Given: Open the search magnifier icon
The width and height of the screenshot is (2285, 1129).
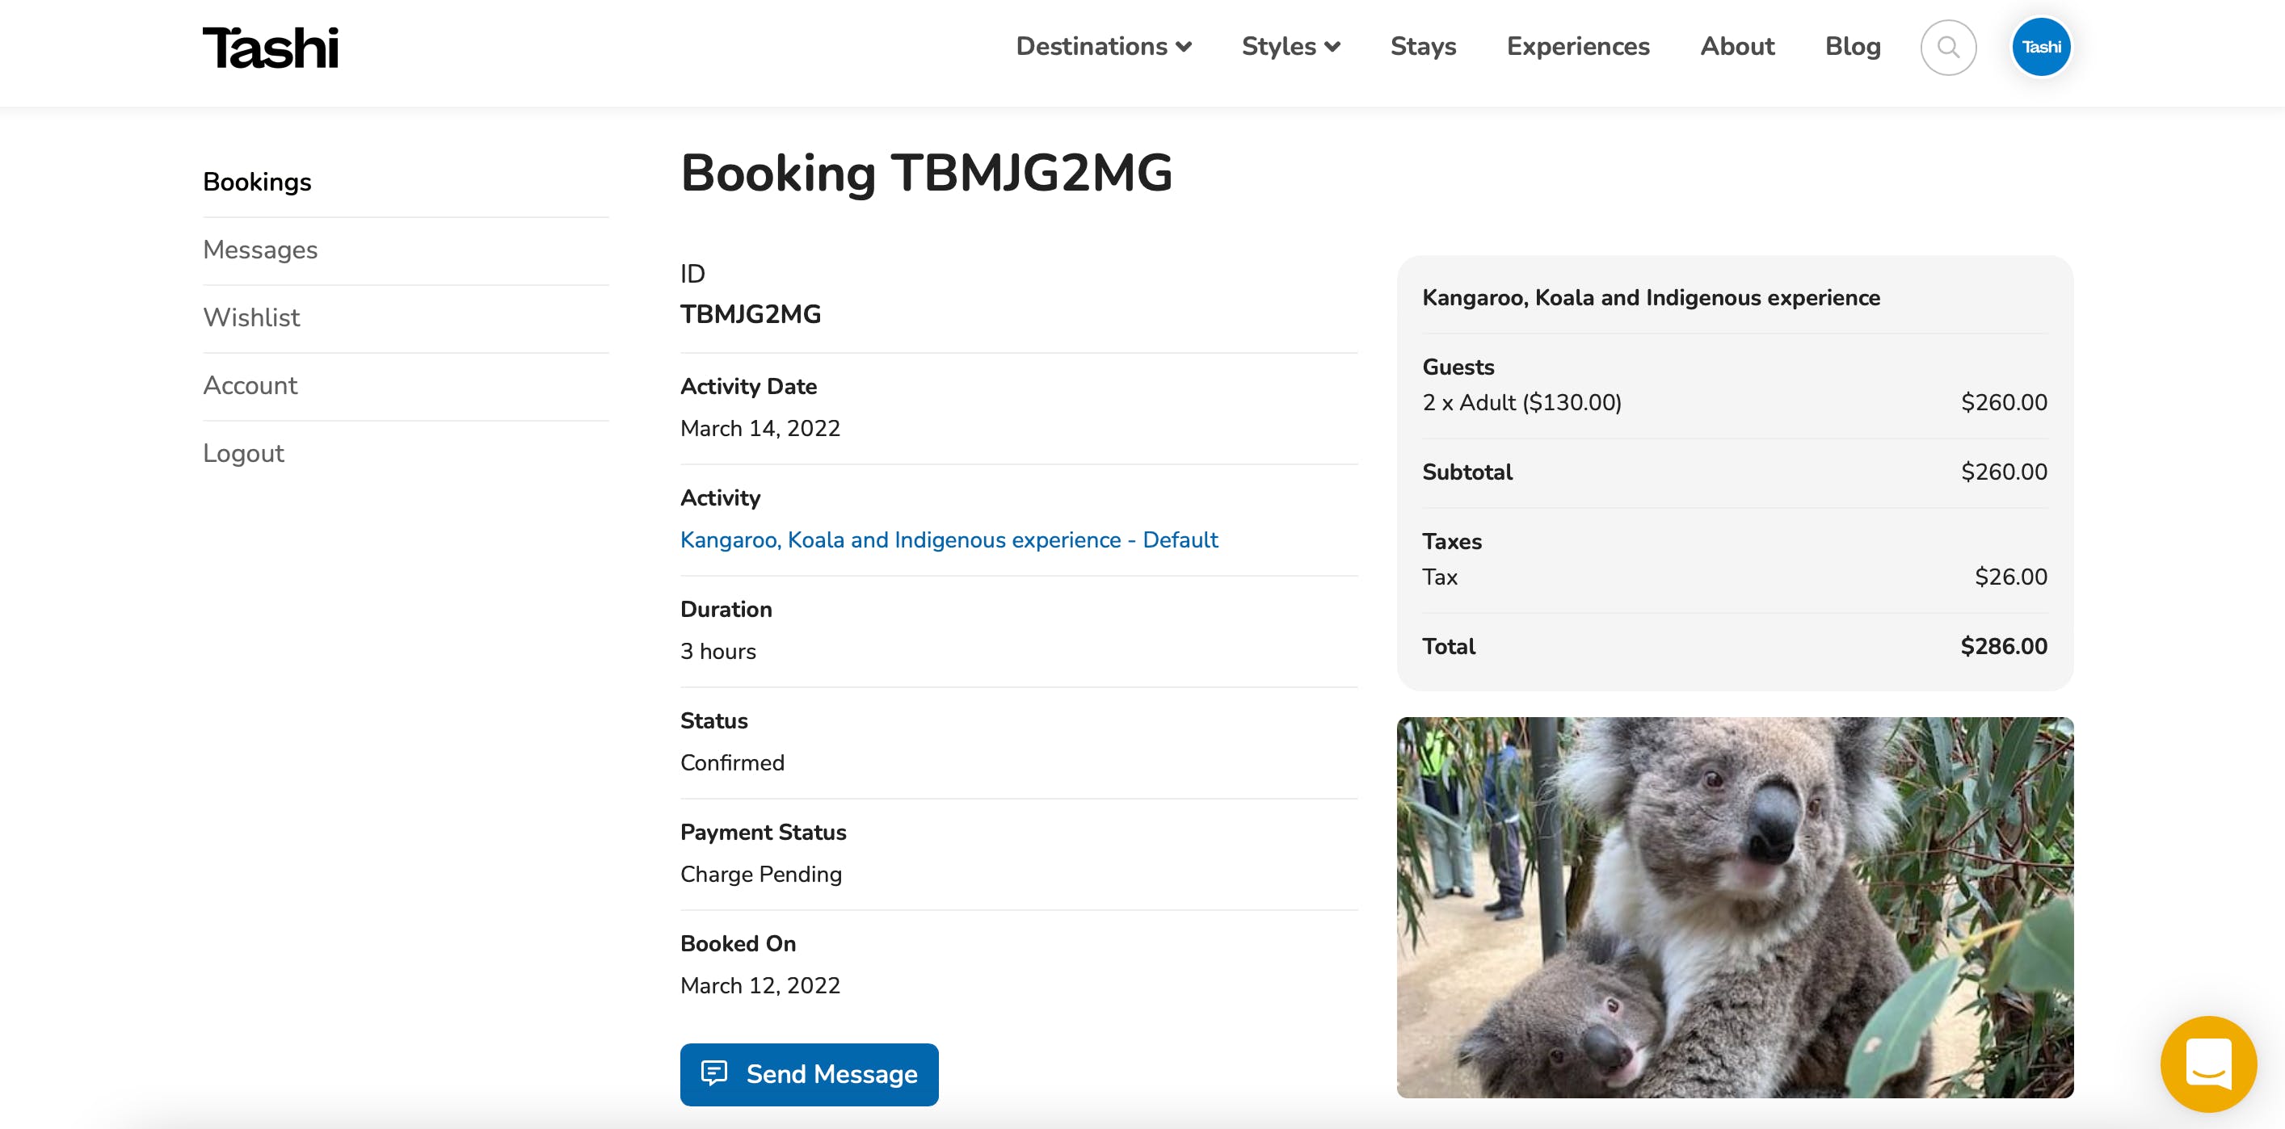Looking at the screenshot, I should point(1948,47).
